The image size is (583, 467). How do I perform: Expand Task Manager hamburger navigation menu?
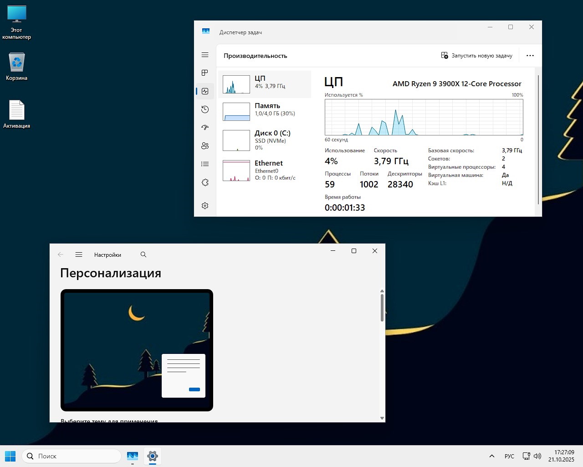[205, 55]
